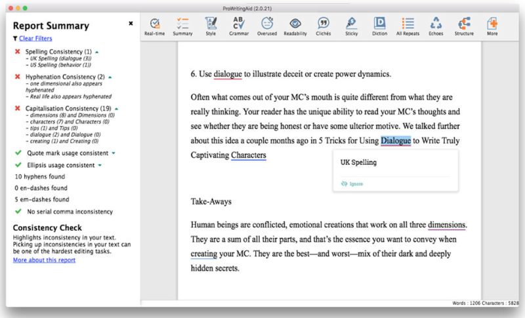Open the Real-time report tool
Viewport: 525px width, 318px height.
point(154,26)
